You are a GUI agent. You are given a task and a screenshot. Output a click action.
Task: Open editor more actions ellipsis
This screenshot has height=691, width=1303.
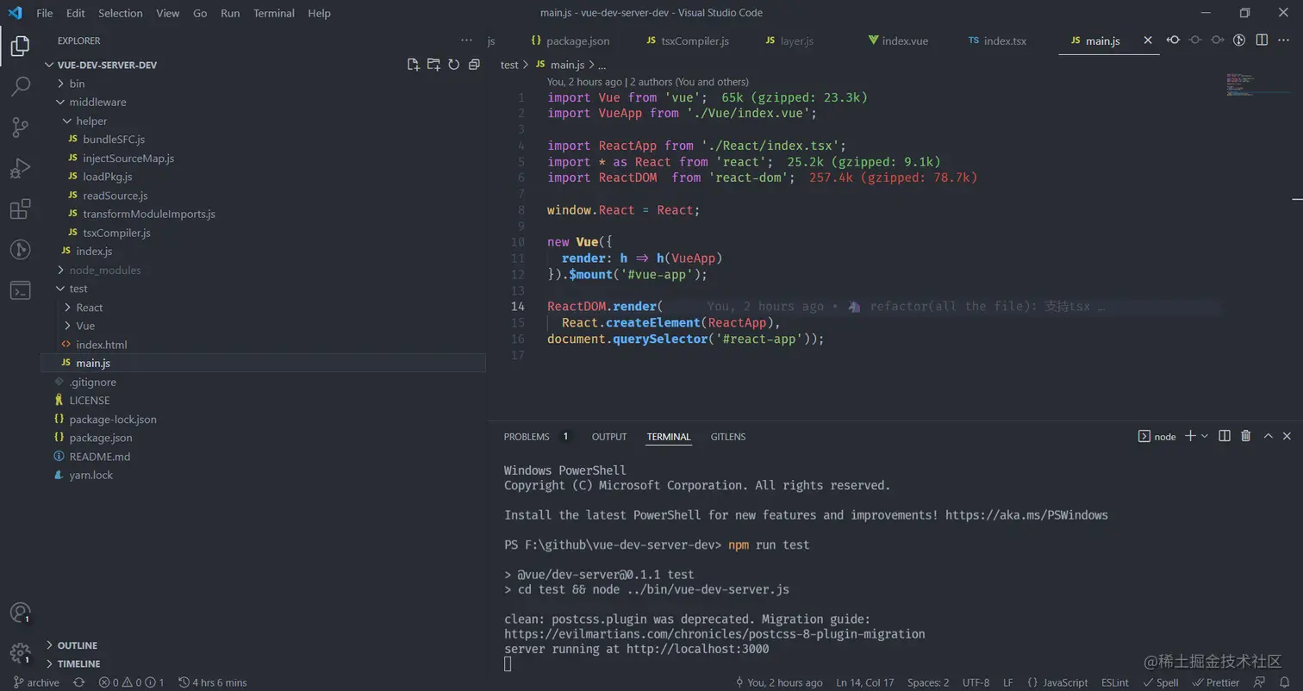coord(1284,40)
